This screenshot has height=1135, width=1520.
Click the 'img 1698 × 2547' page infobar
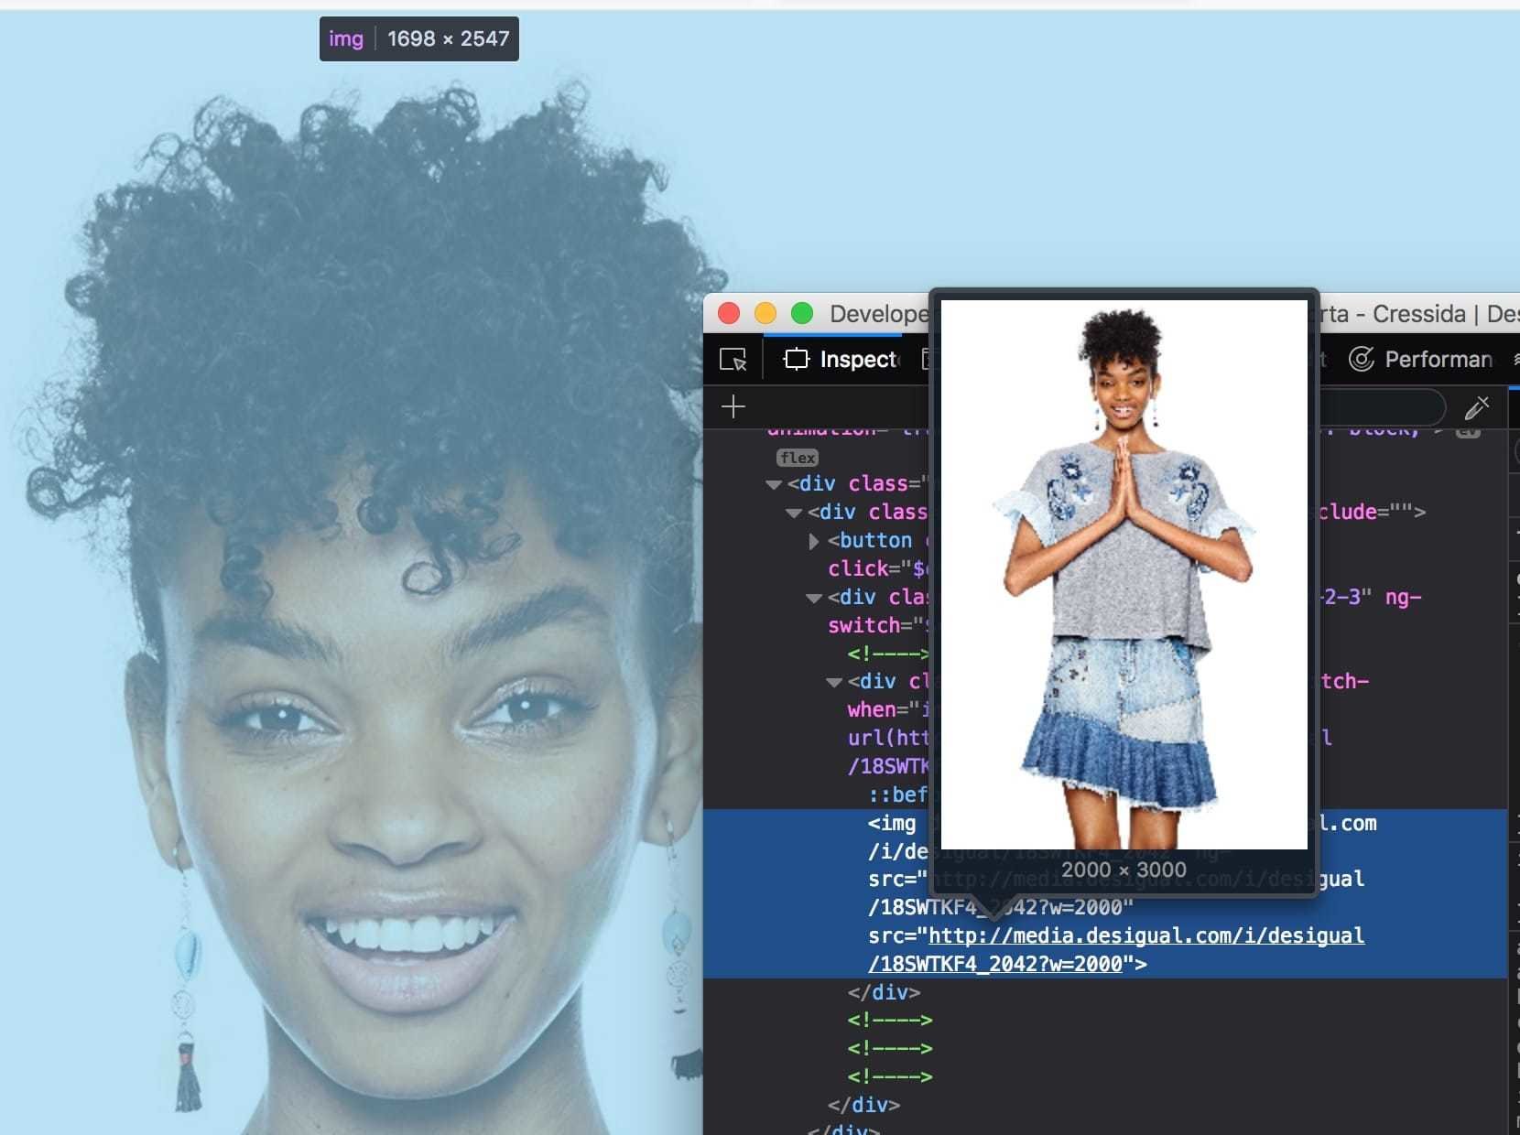(x=419, y=38)
